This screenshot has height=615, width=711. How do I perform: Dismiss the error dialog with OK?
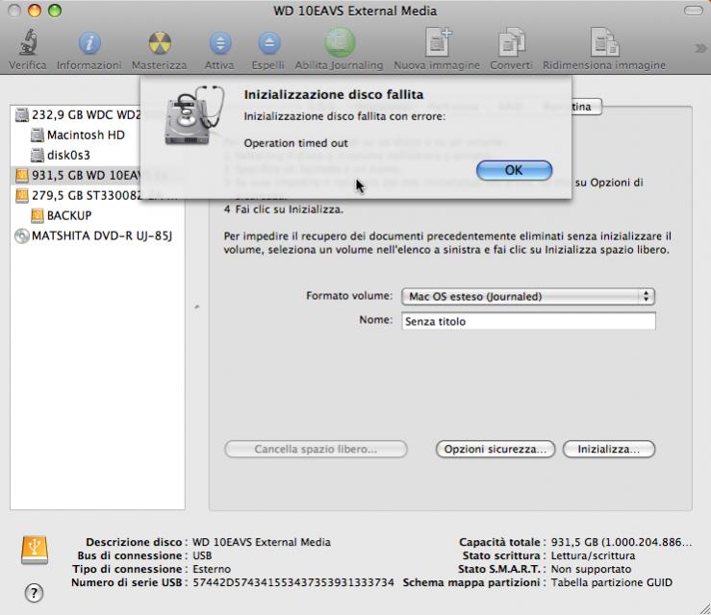coord(514,170)
